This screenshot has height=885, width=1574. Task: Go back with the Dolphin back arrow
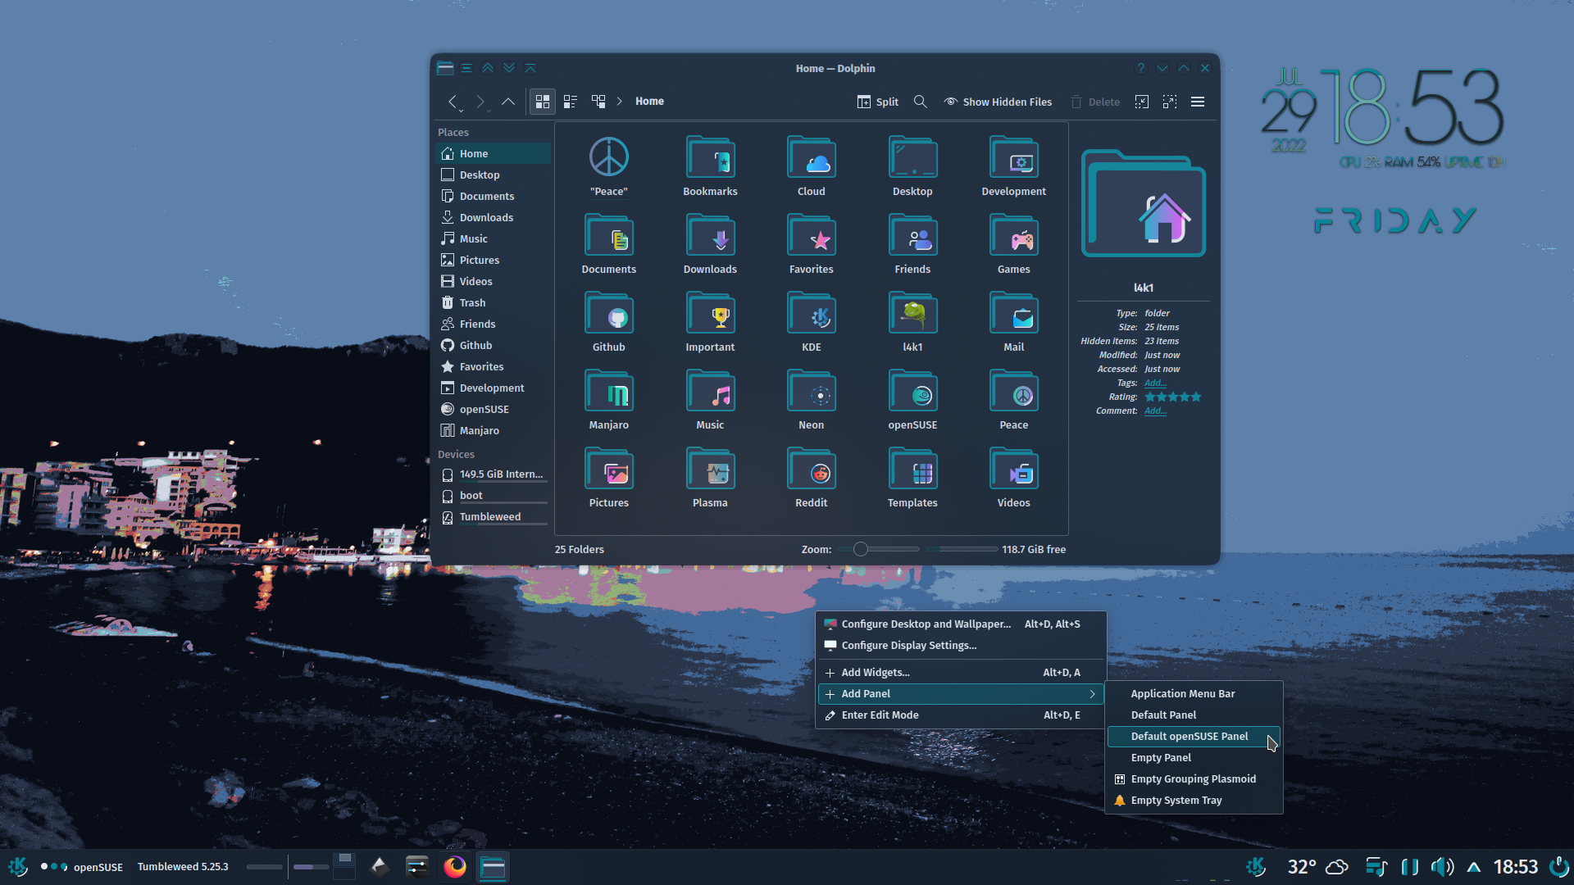[x=453, y=102]
